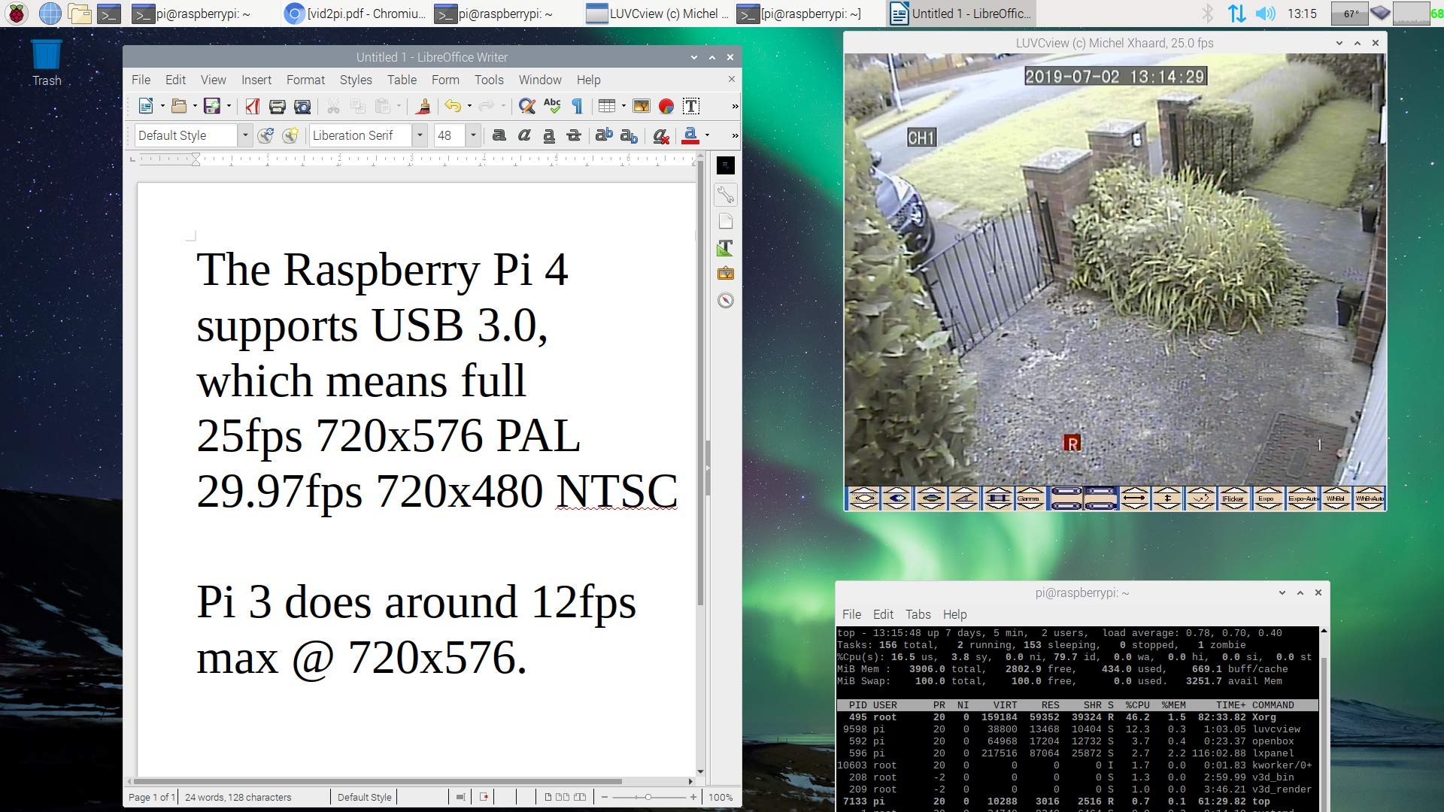Click the Clone Formatting paintbrush icon
1444x812 pixels.
pyautogui.click(x=423, y=107)
